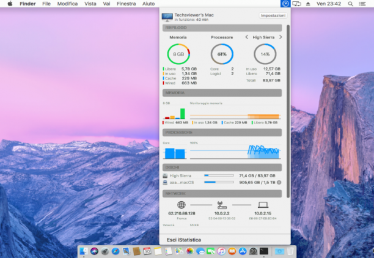
Task: Click the 14% disk usage ring
Action: (265, 54)
